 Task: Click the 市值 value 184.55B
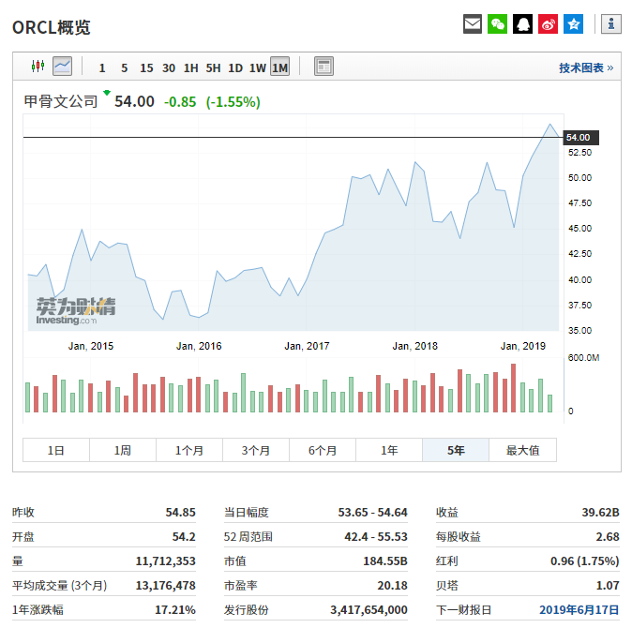(x=385, y=561)
